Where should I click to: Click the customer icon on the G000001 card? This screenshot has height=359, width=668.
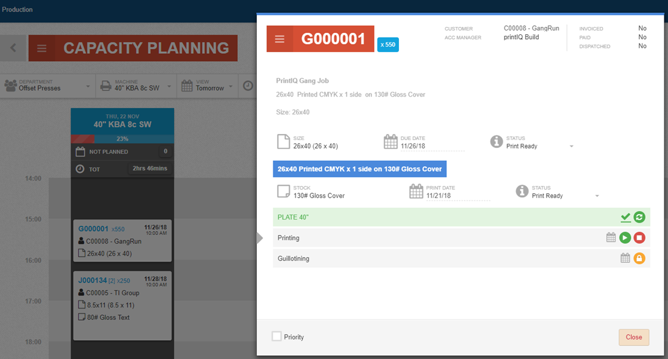pos(82,241)
